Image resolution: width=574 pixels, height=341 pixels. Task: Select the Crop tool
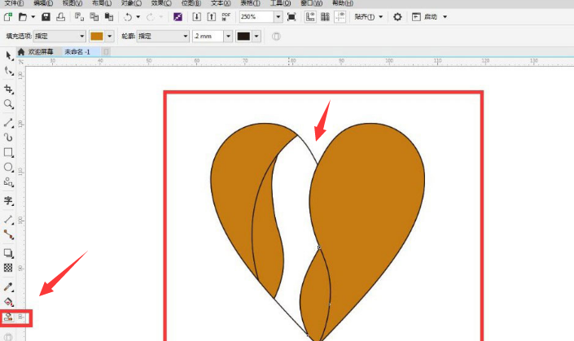click(x=9, y=89)
